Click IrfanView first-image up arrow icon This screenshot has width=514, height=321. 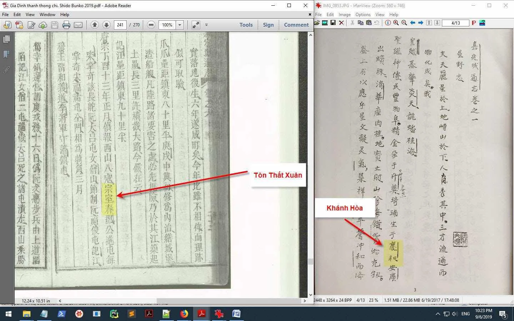[429, 23]
